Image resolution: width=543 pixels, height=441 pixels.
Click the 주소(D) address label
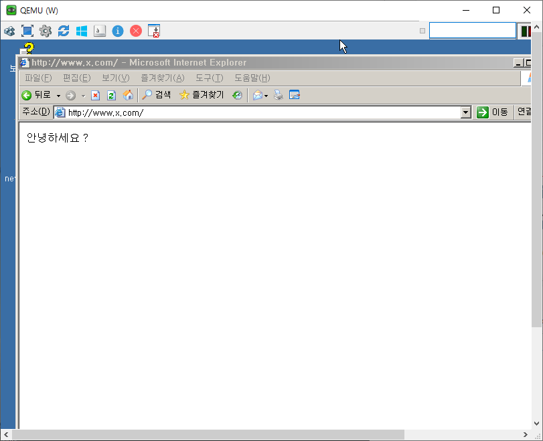click(x=36, y=112)
